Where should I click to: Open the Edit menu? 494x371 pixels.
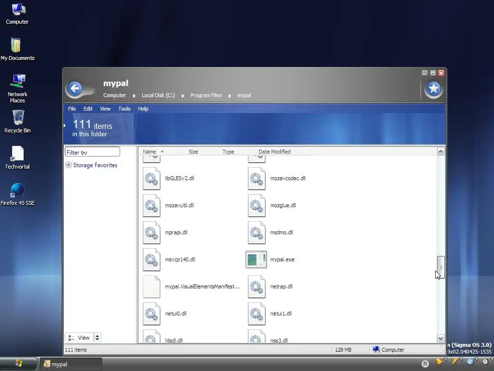click(x=88, y=109)
